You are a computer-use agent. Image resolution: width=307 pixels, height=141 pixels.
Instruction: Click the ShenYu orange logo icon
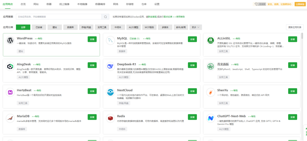coord(210,92)
